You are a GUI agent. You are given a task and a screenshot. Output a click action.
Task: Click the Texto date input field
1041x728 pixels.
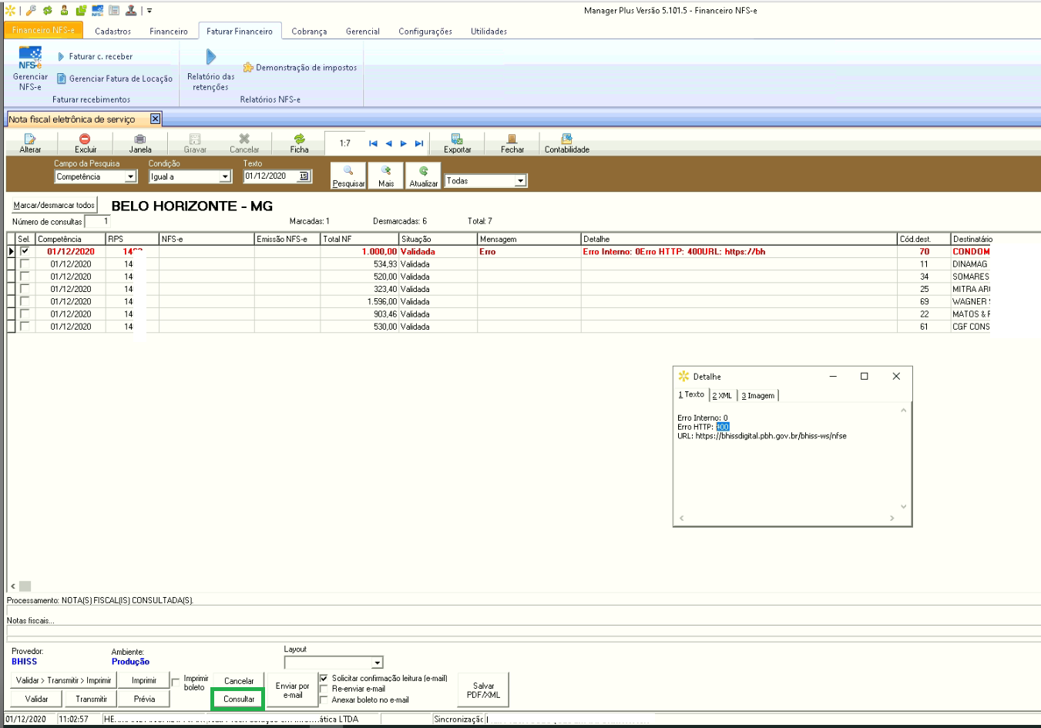271,176
